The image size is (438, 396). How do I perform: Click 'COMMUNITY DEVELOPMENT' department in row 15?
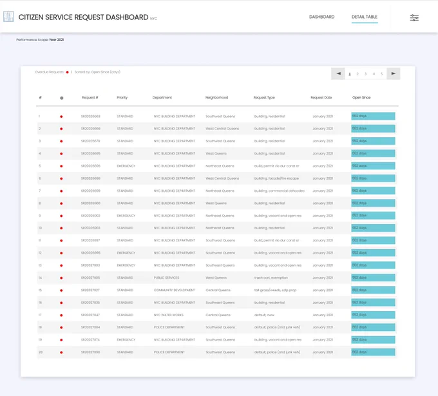pyautogui.click(x=175, y=290)
